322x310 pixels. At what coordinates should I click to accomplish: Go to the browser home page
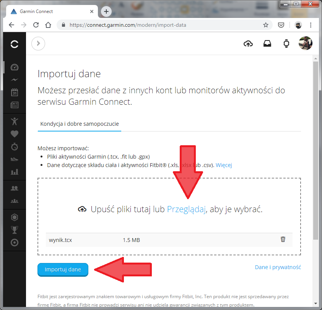(48, 25)
